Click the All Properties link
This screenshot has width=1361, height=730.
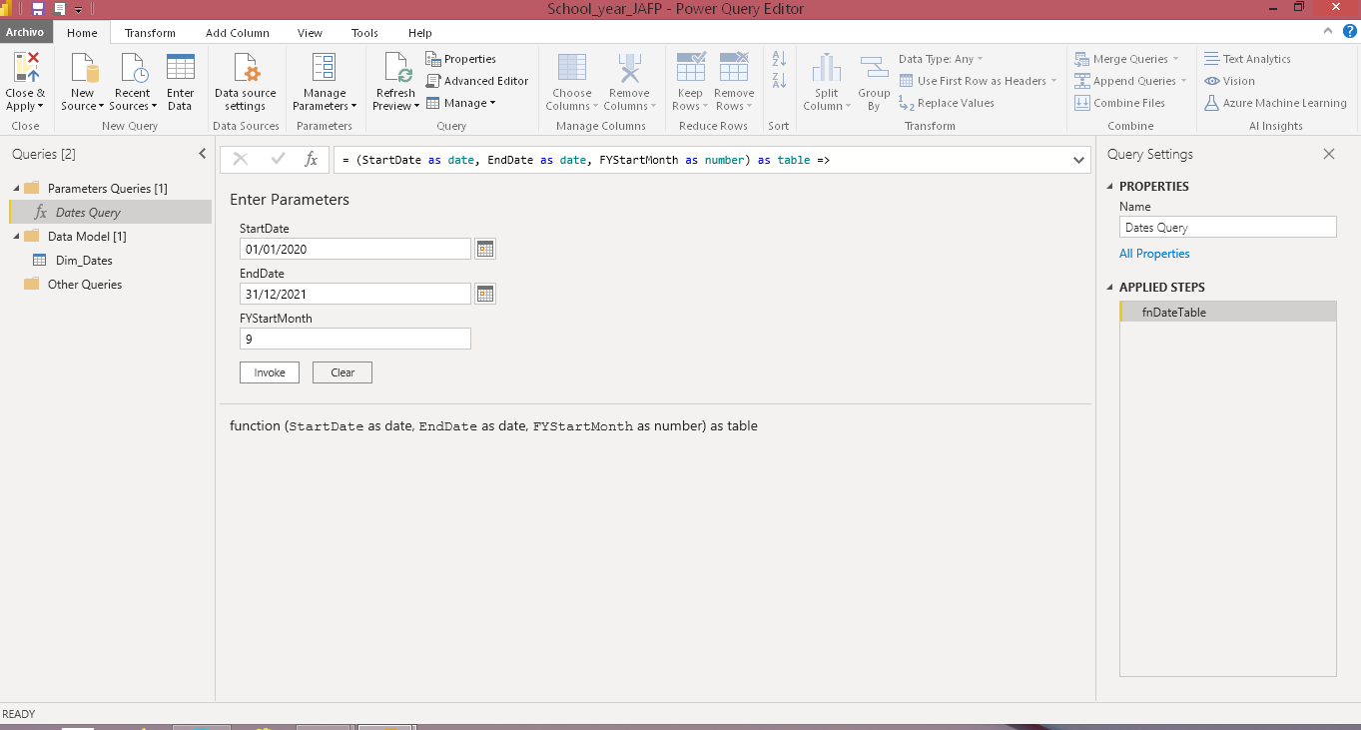[1154, 254]
